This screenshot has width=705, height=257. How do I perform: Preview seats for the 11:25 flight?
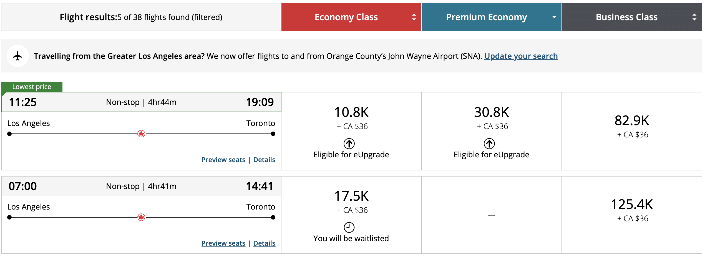tap(223, 160)
